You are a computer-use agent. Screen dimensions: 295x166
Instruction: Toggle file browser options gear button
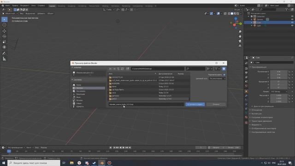pos(224,69)
